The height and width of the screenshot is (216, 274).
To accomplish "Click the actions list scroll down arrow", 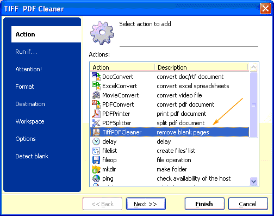I will 253,182.
